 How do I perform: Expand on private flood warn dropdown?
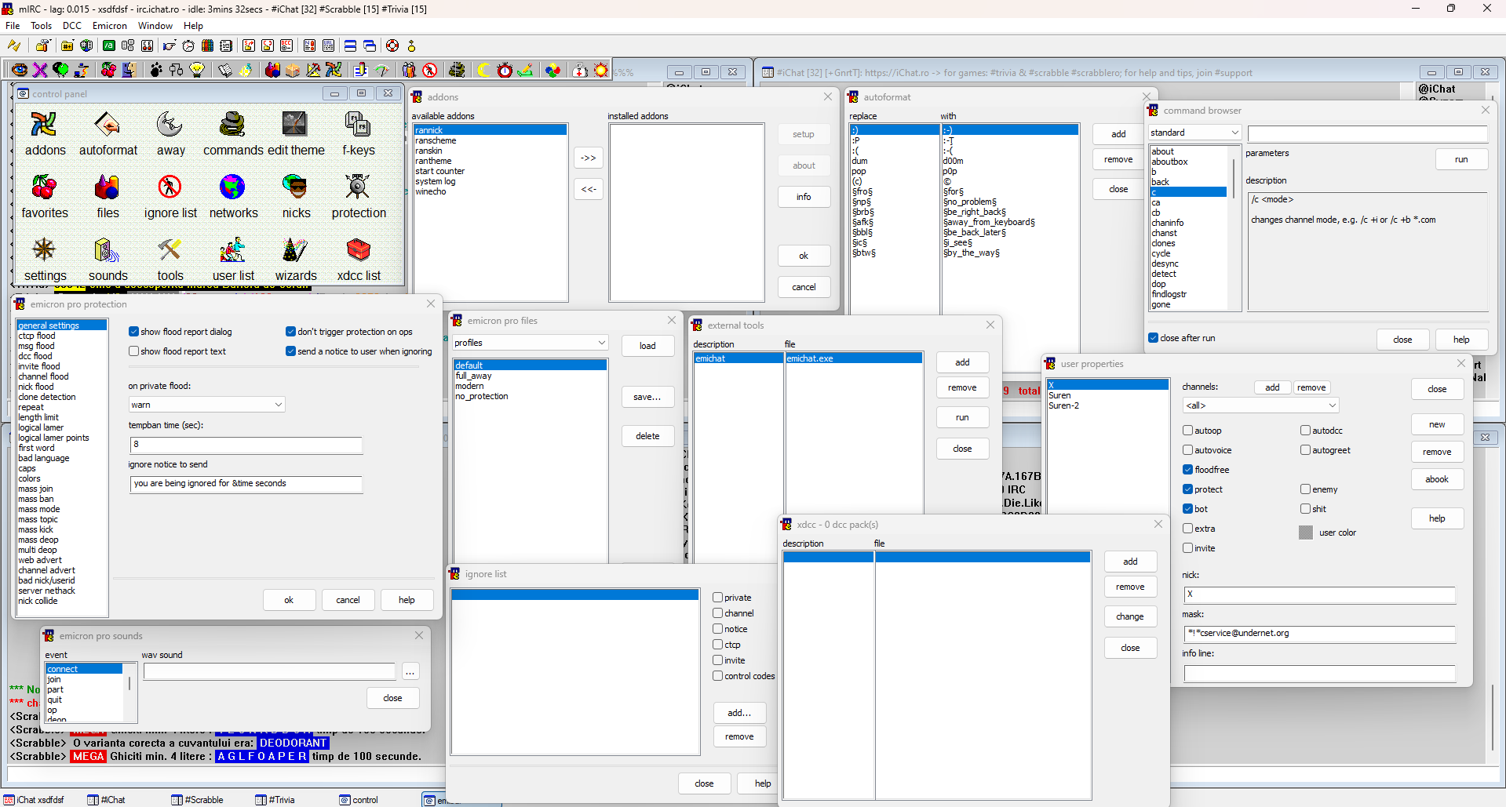[206, 405]
